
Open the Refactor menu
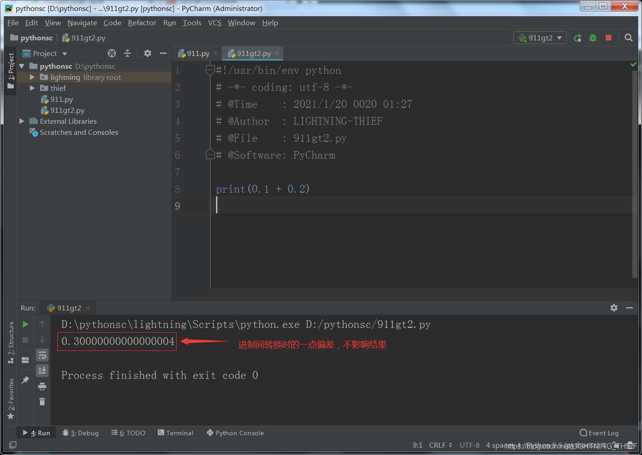(142, 23)
